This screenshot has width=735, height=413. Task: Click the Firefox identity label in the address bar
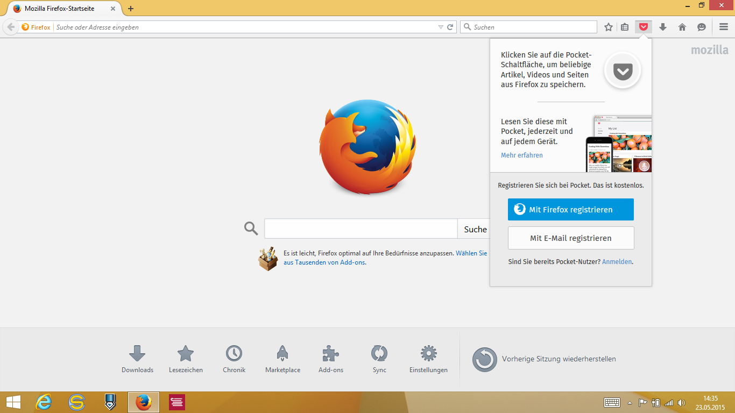[x=36, y=27]
